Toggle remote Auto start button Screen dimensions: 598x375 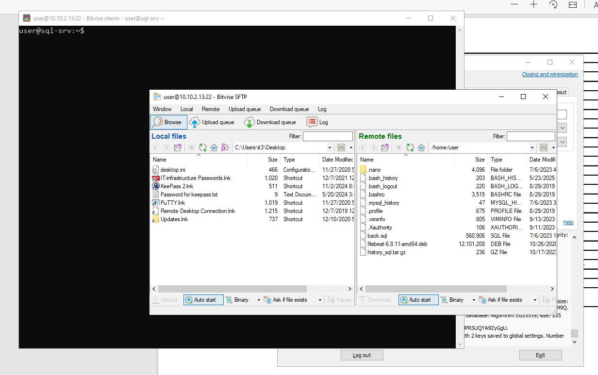point(418,300)
